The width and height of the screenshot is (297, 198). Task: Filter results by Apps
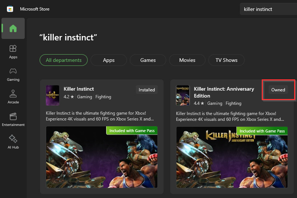point(109,60)
